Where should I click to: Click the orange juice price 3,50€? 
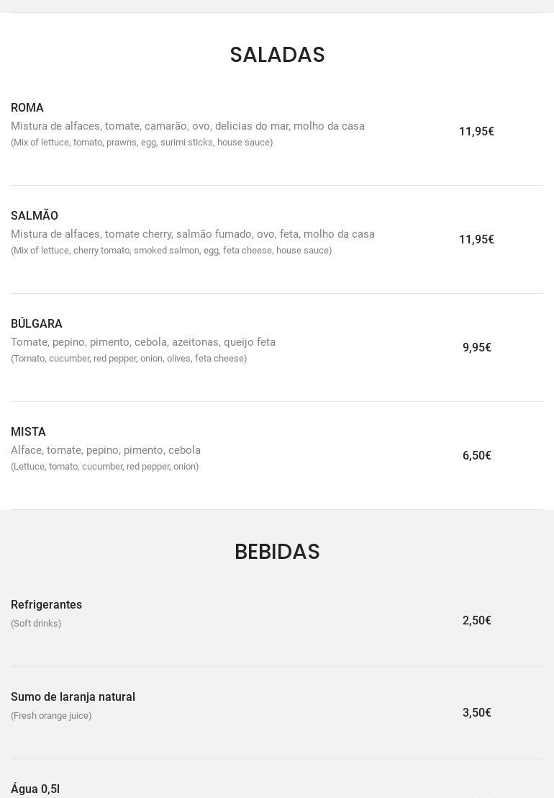pyautogui.click(x=476, y=712)
